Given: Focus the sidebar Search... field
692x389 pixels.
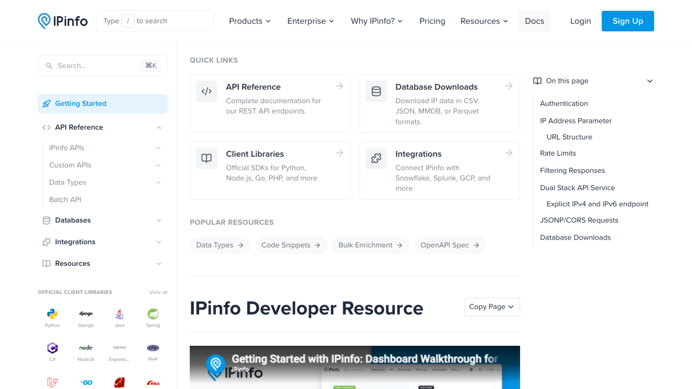Looking at the screenshot, I should point(103,66).
